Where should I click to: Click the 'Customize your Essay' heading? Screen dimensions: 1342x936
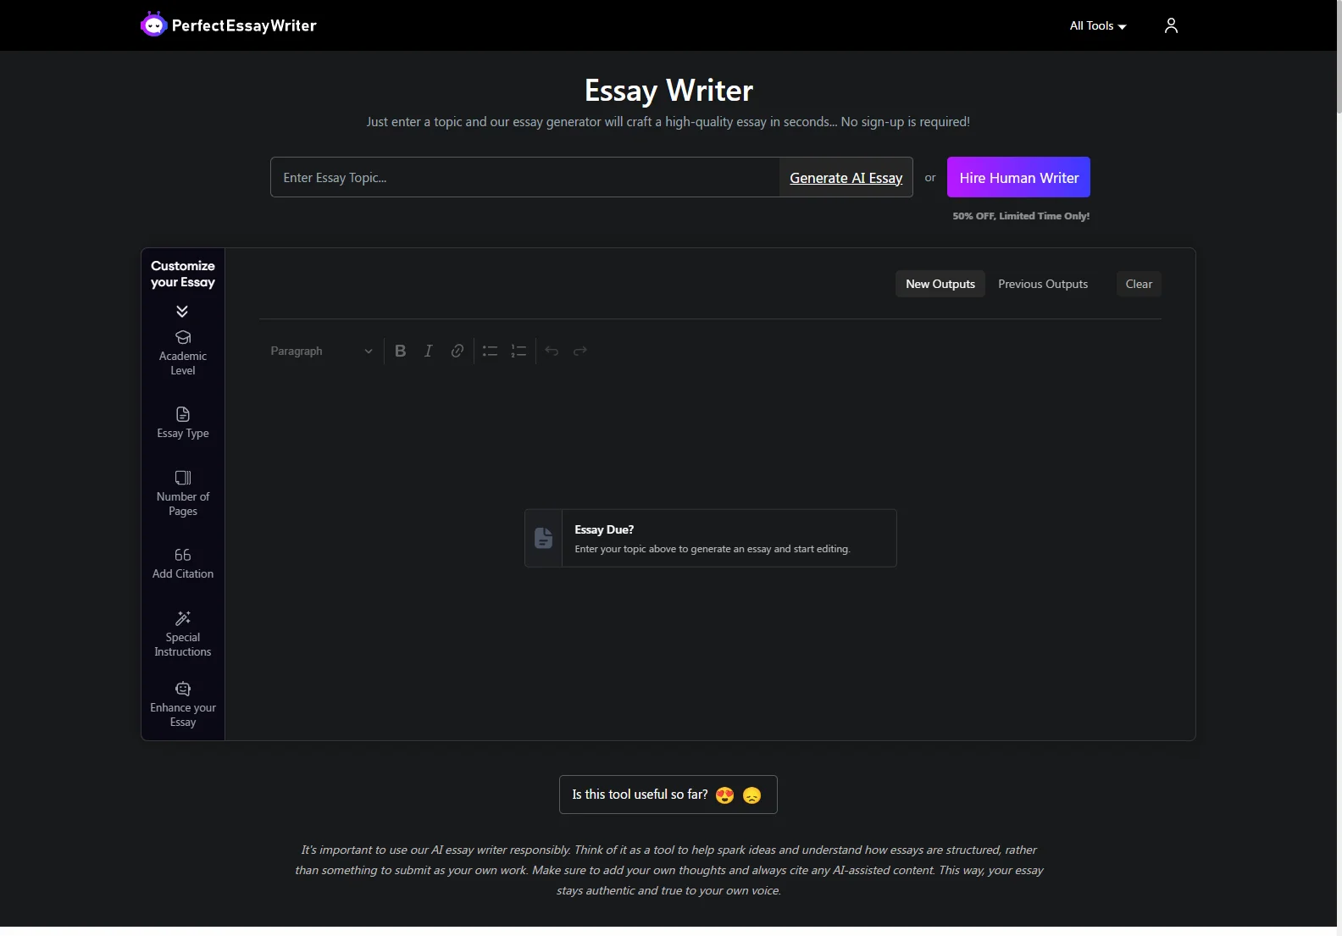[x=183, y=274]
